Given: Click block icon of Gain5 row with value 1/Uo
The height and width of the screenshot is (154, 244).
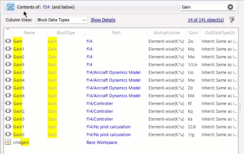Looking at the screenshot, I should pos(8,65).
